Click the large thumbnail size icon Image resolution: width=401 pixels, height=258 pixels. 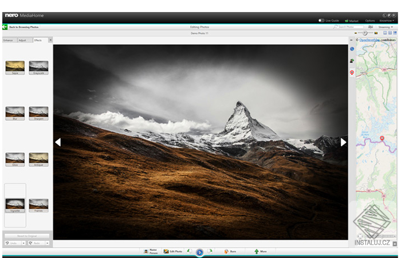coord(376,33)
